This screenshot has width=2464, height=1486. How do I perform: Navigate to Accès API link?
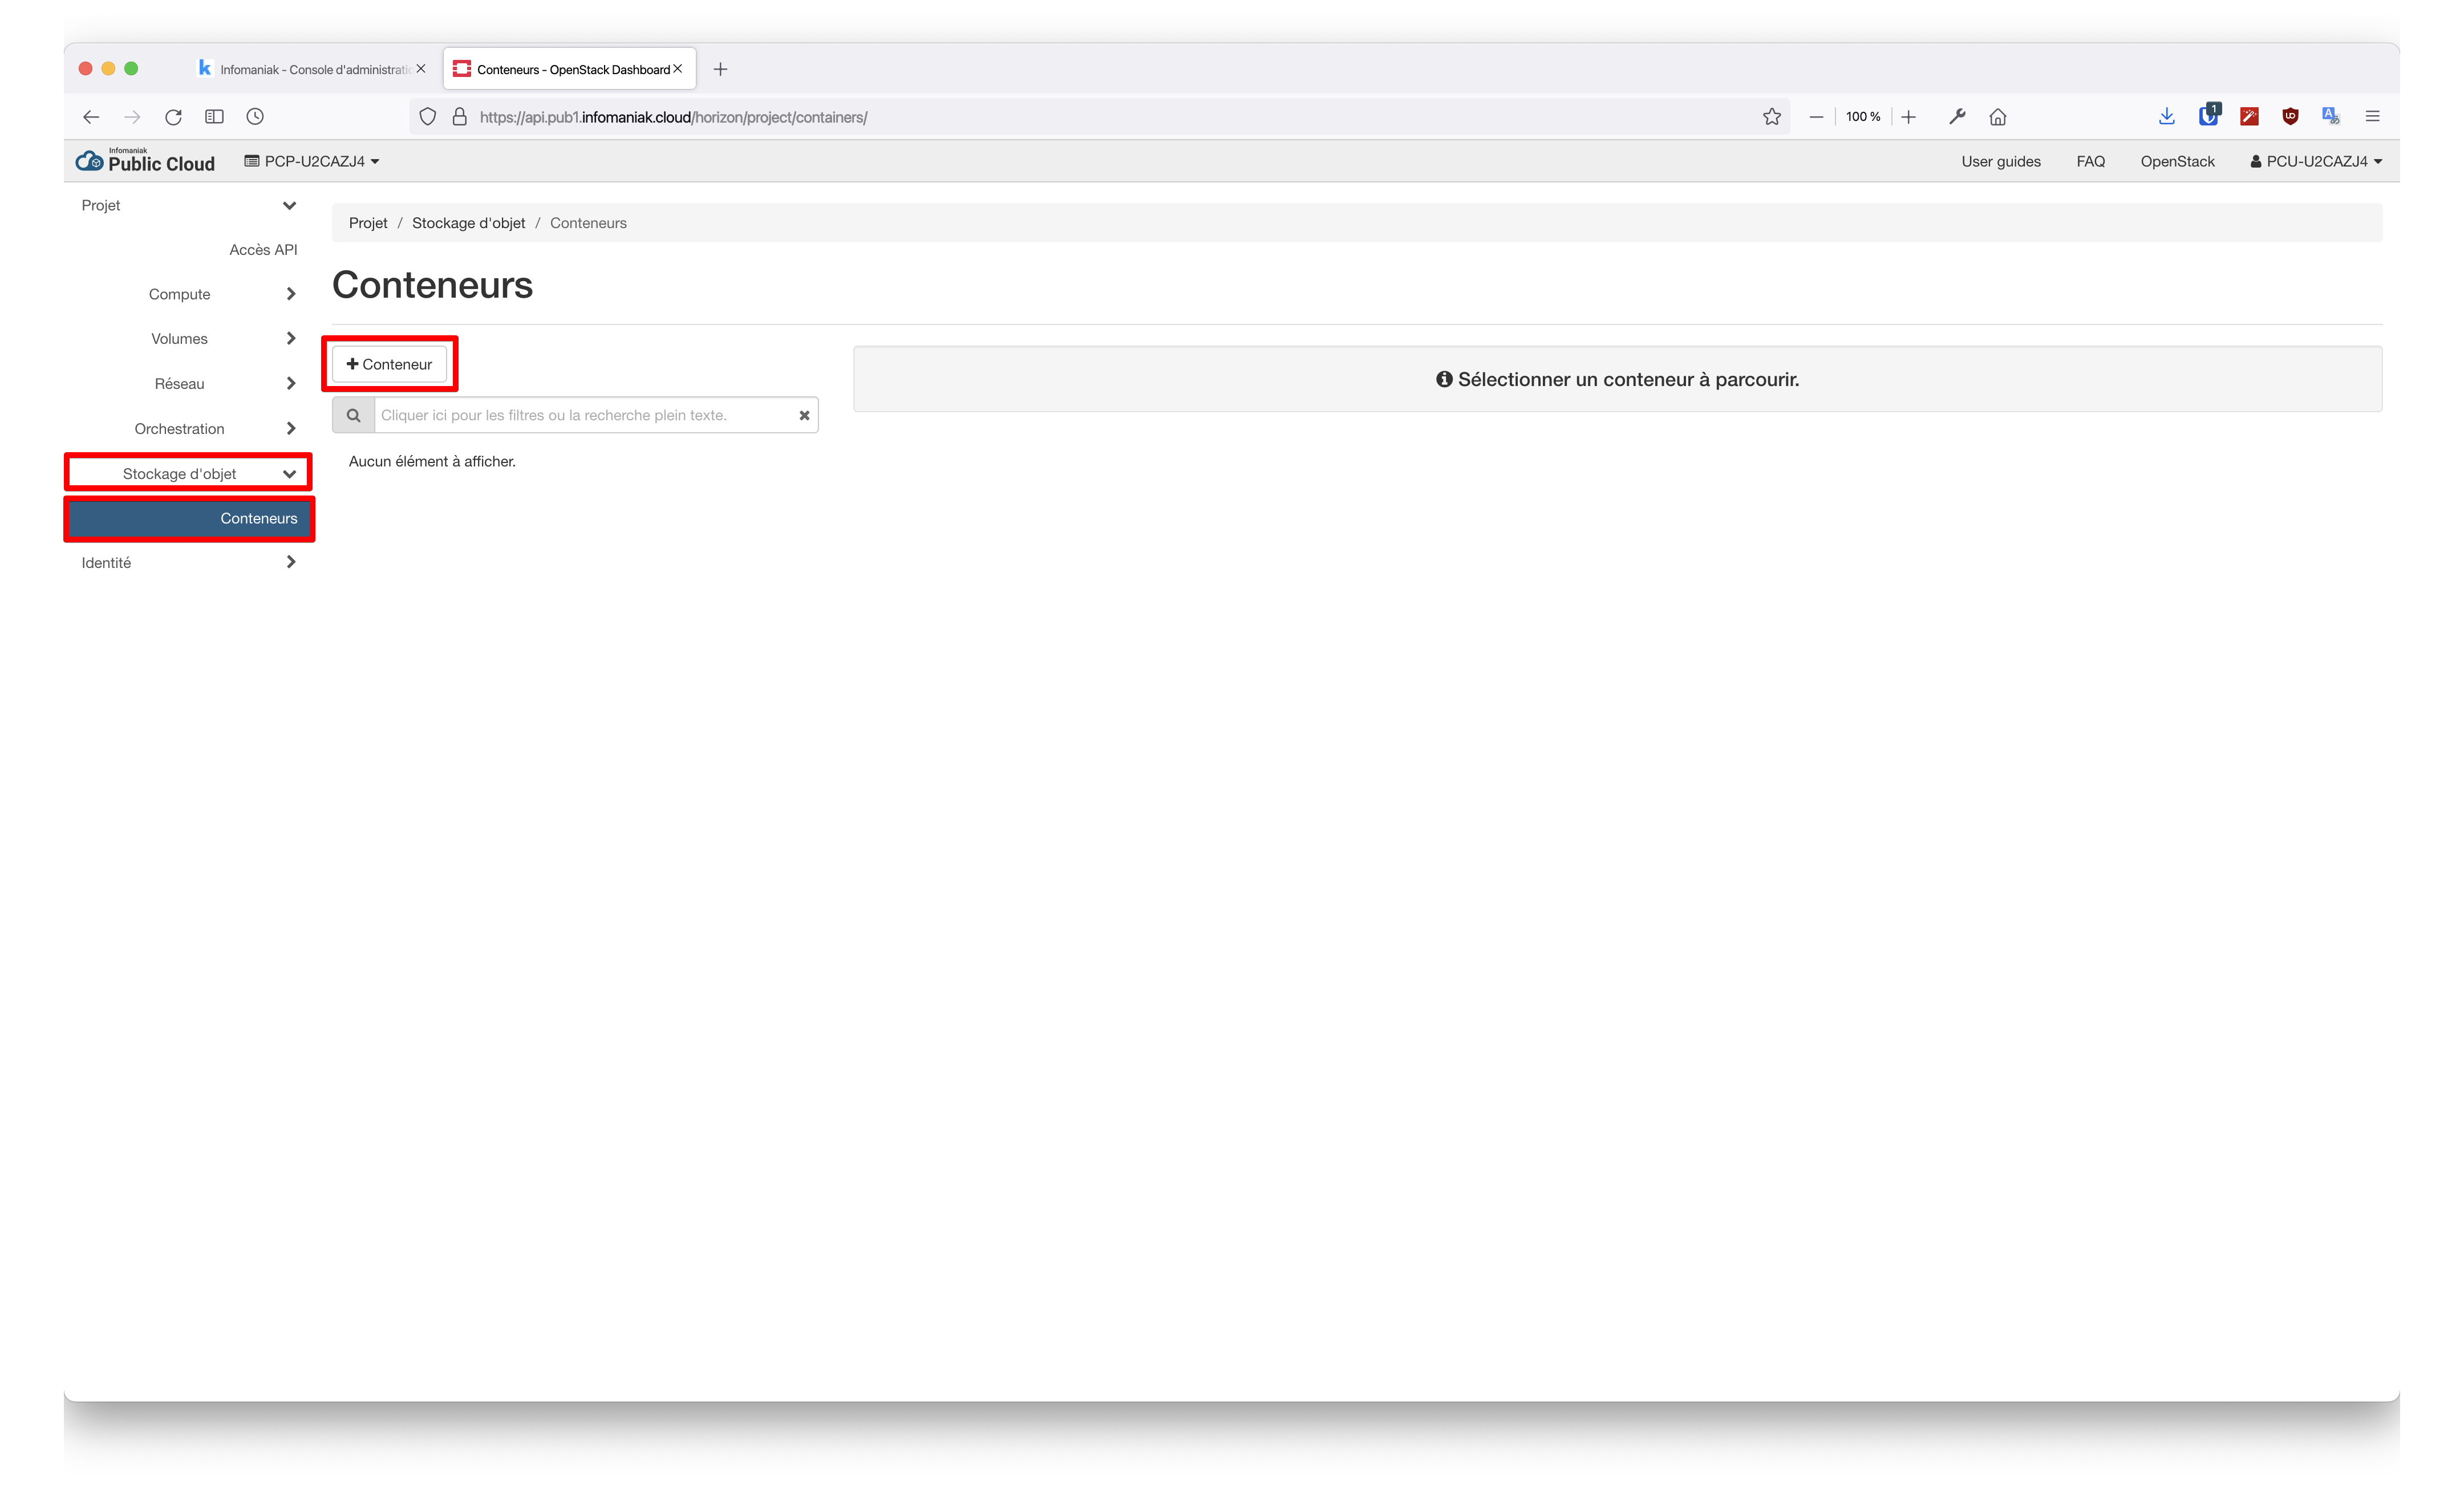coord(263,249)
